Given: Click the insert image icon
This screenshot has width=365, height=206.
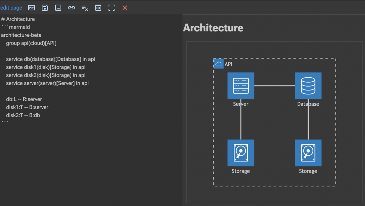Looking at the screenshot, I should (x=58, y=7).
